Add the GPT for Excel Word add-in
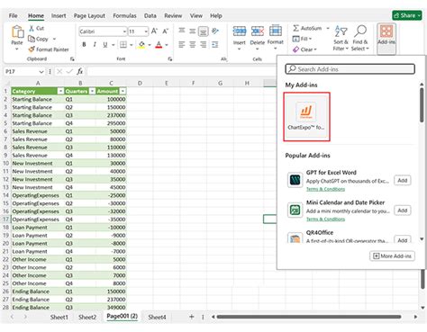The height and width of the screenshot is (332, 427). point(403,180)
